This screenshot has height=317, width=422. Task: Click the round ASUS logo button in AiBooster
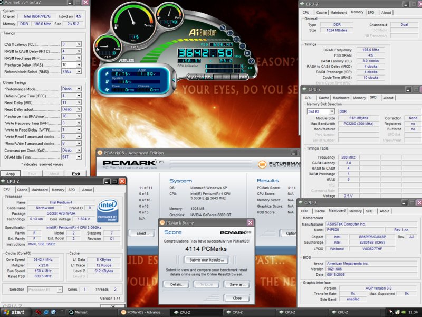pyautogui.click(x=236, y=39)
